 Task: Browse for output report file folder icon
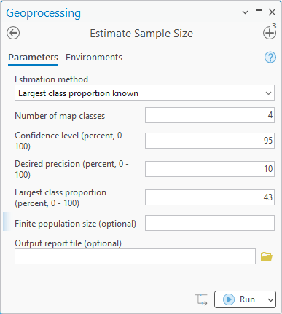tap(266, 256)
